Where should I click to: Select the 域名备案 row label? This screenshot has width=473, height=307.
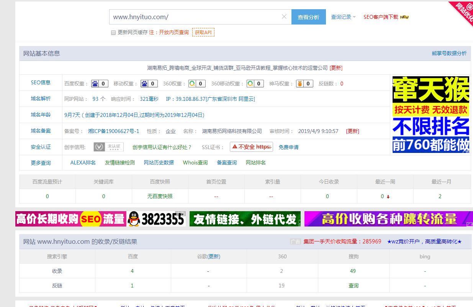[41, 131]
